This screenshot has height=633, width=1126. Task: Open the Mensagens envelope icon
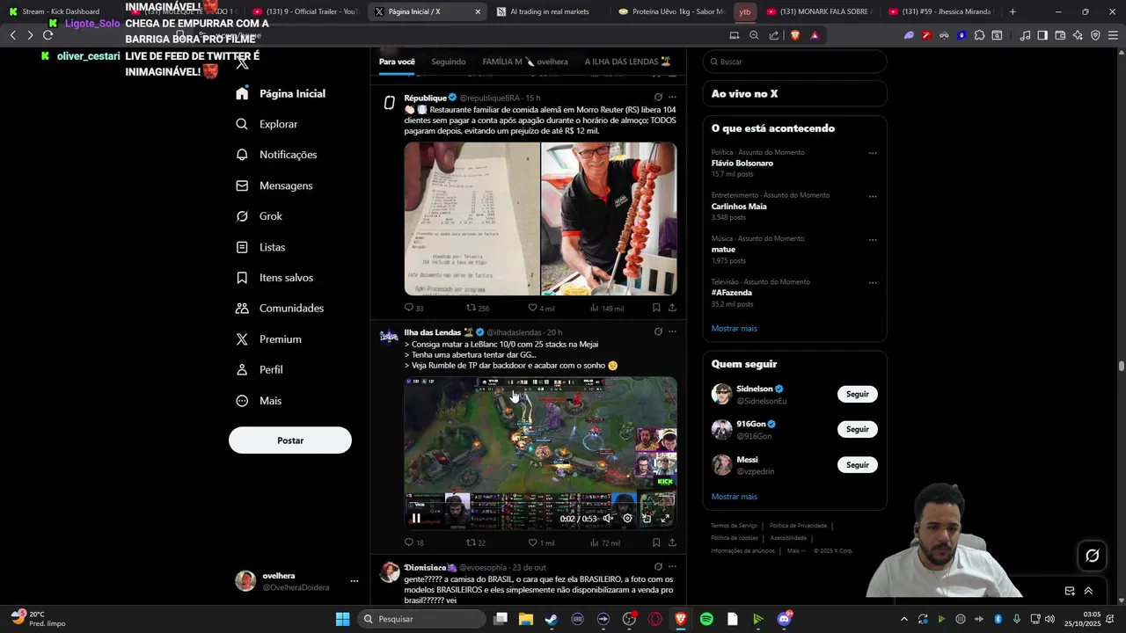(242, 186)
